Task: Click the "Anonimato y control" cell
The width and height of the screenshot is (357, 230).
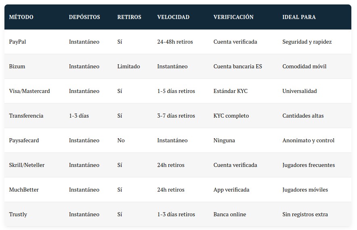Action: point(308,140)
